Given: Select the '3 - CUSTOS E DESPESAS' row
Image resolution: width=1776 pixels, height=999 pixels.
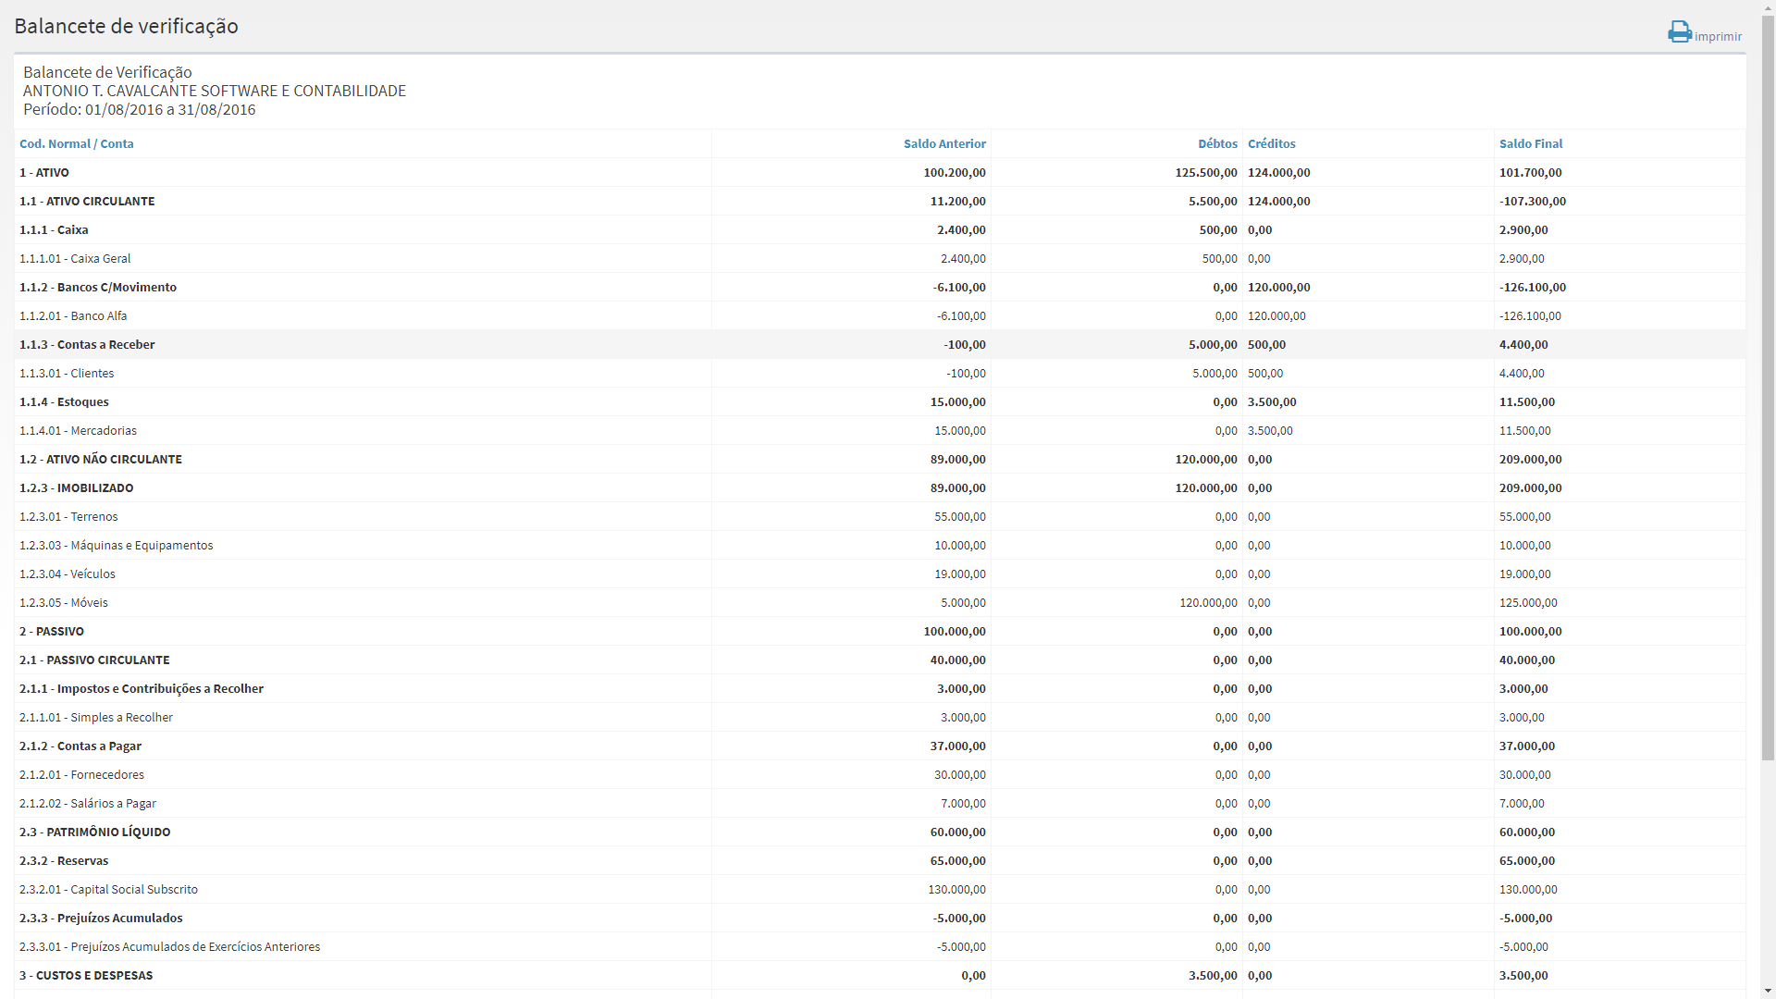Looking at the screenshot, I should click(x=880, y=975).
